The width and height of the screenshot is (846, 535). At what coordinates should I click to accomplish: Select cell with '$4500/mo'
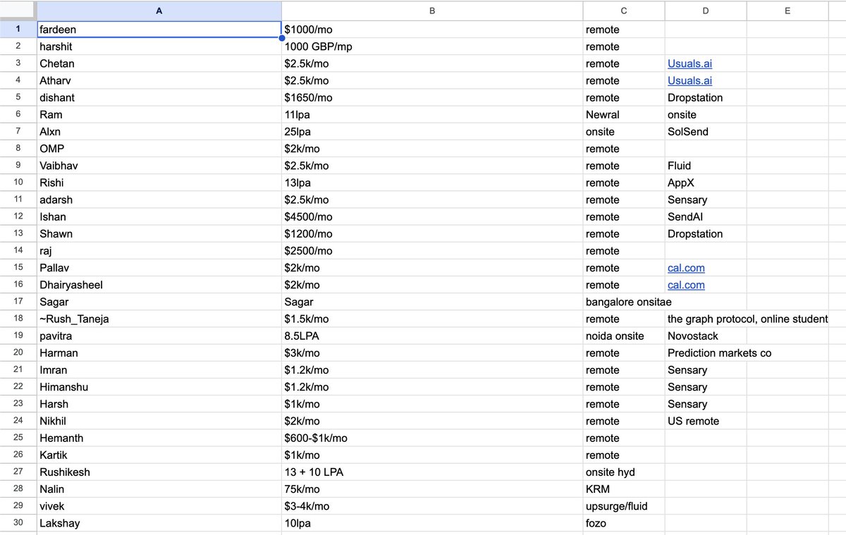click(432, 217)
